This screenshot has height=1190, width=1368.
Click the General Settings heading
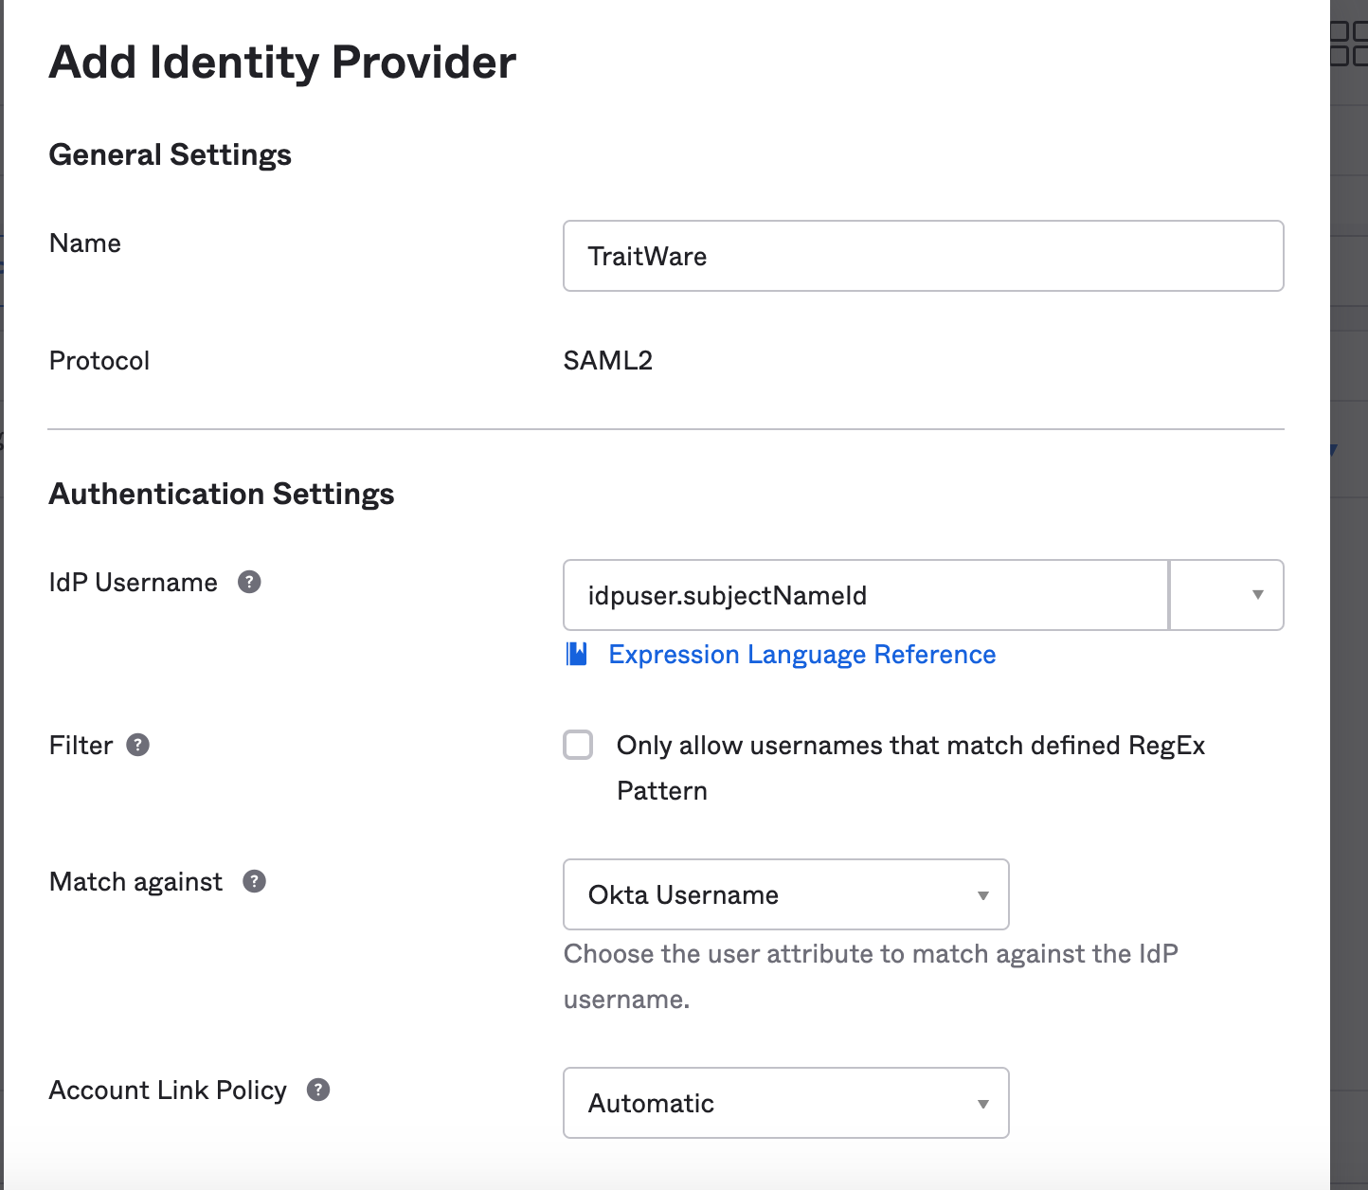pyautogui.click(x=171, y=154)
